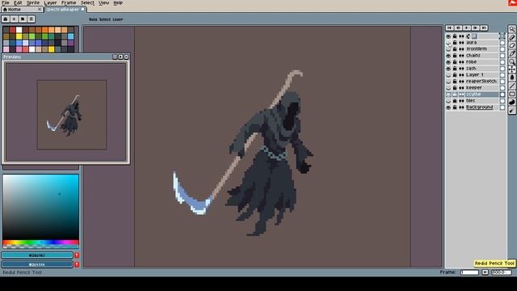Go to the first frame
Image resolution: width=517 pixels, height=291 pixels.
click(x=449, y=28)
